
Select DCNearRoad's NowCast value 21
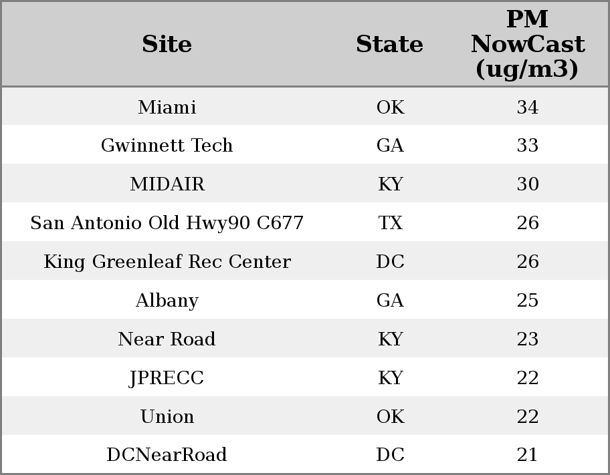[x=527, y=454]
